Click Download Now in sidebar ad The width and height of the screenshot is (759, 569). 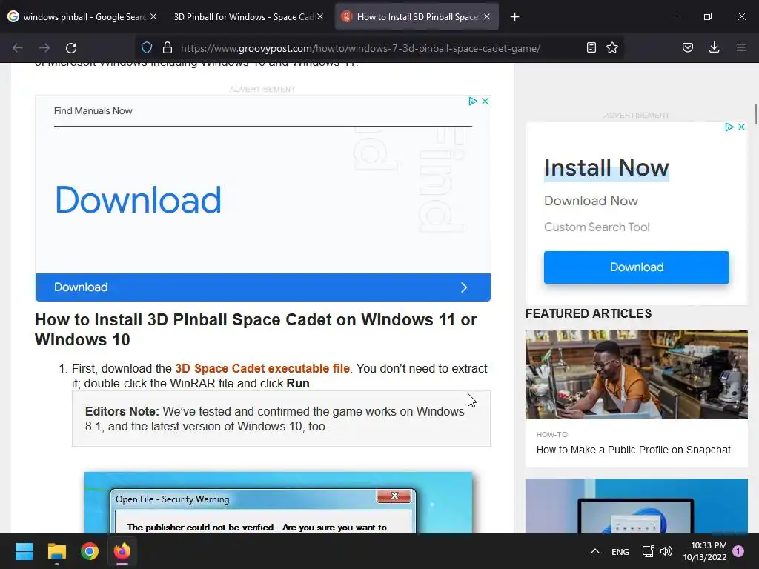(x=591, y=201)
